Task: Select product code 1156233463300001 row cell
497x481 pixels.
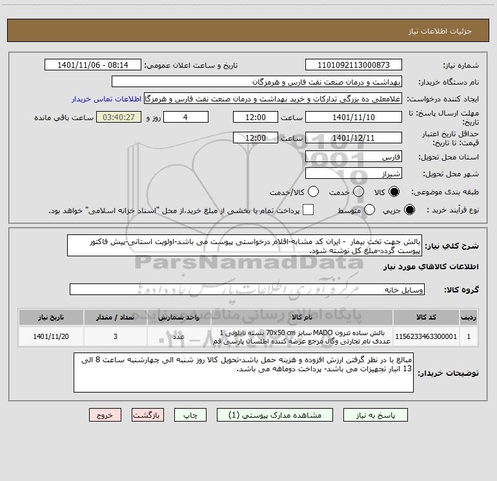Action: (x=426, y=336)
